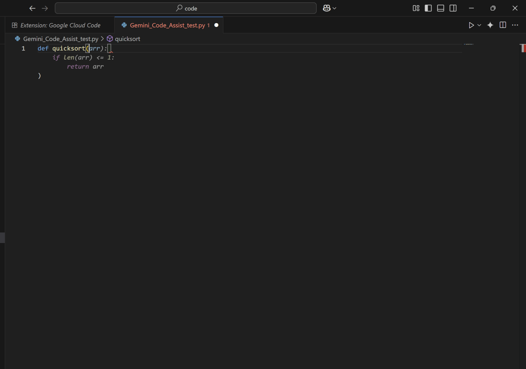Toggle the bottom panel
The height and width of the screenshot is (369, 526).
point(440,8)
